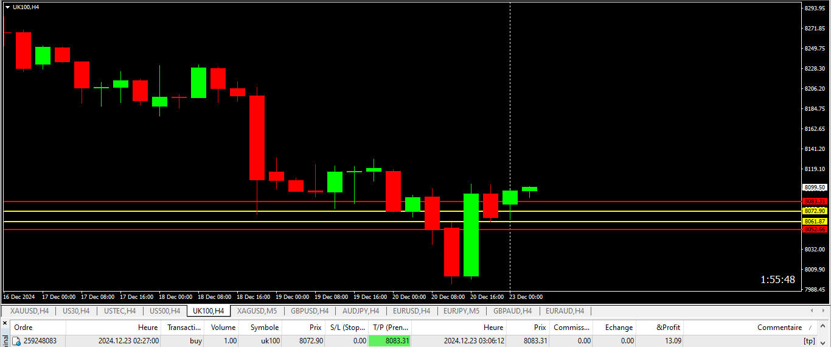
Task: Close the terminal panel with the X
Action: (5, 323)
